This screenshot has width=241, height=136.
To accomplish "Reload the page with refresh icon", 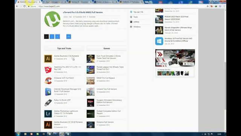I will 24,6.
